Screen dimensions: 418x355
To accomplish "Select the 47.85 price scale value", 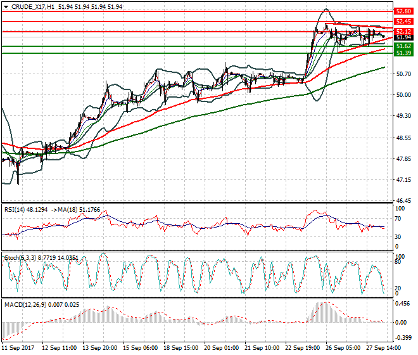I will pyautogui.click(x=403, y=159).
